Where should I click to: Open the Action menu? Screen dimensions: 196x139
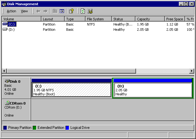pyautogui.click(x=11, y=11)
